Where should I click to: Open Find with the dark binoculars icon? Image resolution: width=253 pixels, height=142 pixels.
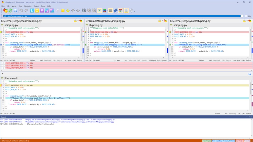coord(83,11)
